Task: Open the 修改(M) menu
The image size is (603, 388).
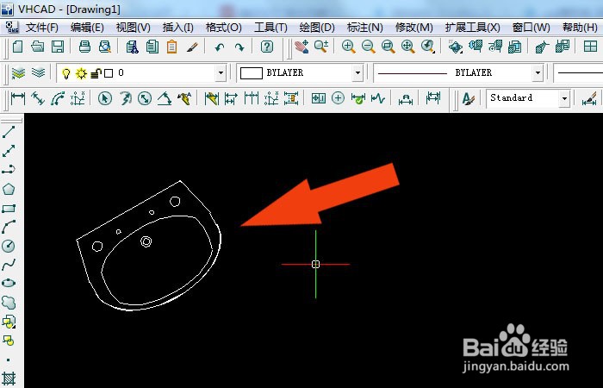Action: point(413,28)
